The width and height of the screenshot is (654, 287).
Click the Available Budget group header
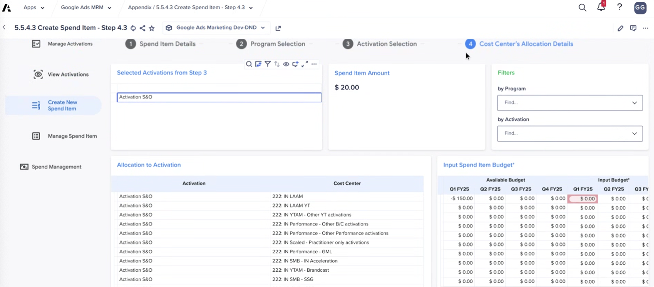[x=505, y=180]
